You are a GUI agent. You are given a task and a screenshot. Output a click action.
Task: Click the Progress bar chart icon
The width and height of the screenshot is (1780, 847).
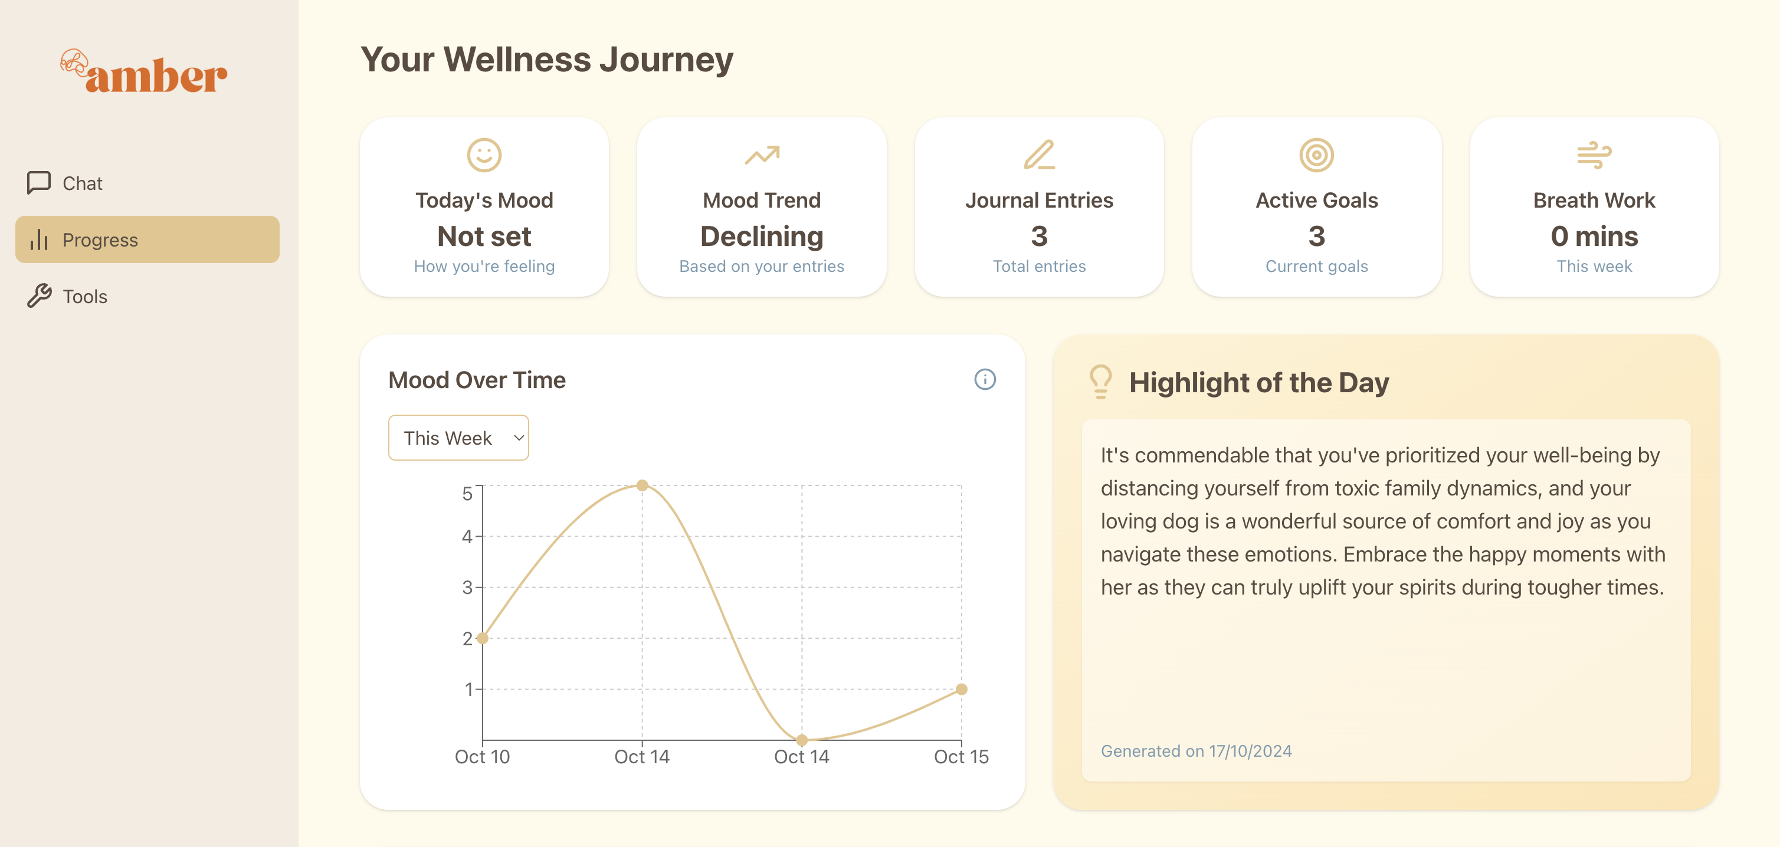tap(39, 239)
